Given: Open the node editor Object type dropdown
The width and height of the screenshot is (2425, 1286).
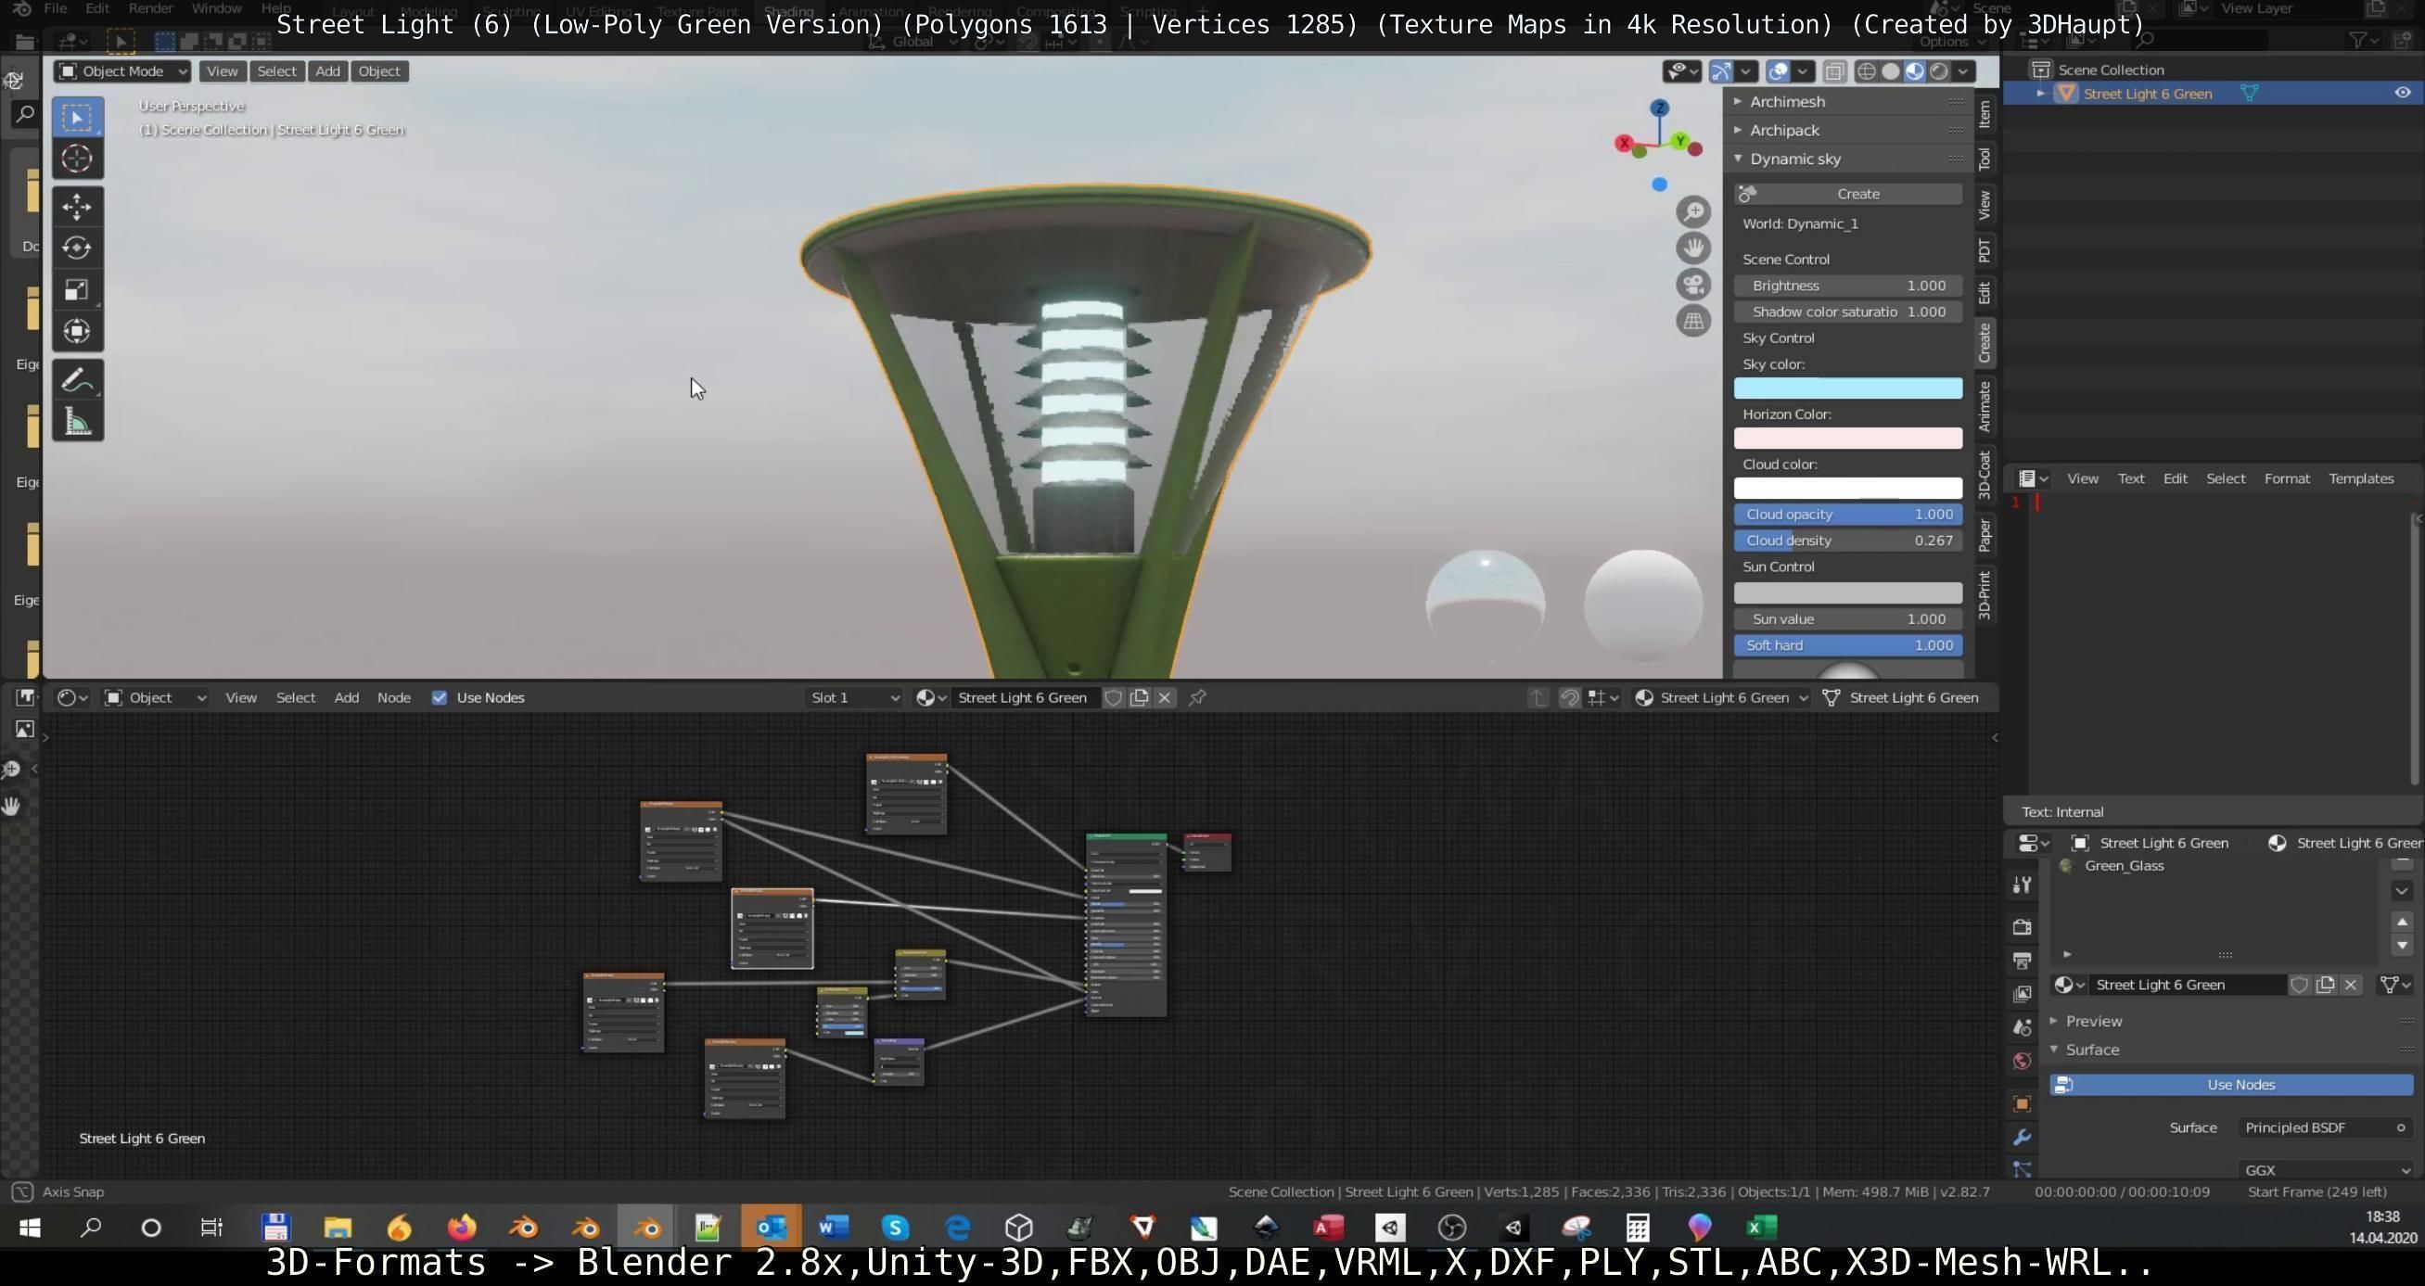Looking at the screenshot, I should (155, 697).
